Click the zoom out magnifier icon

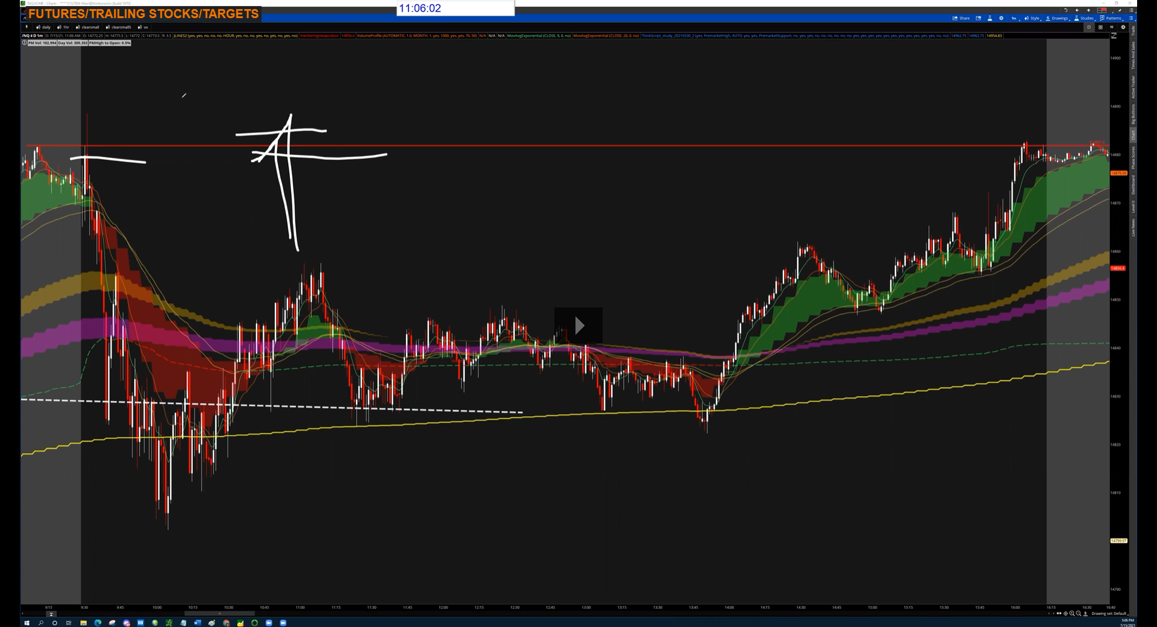[x=1079, y=614]
